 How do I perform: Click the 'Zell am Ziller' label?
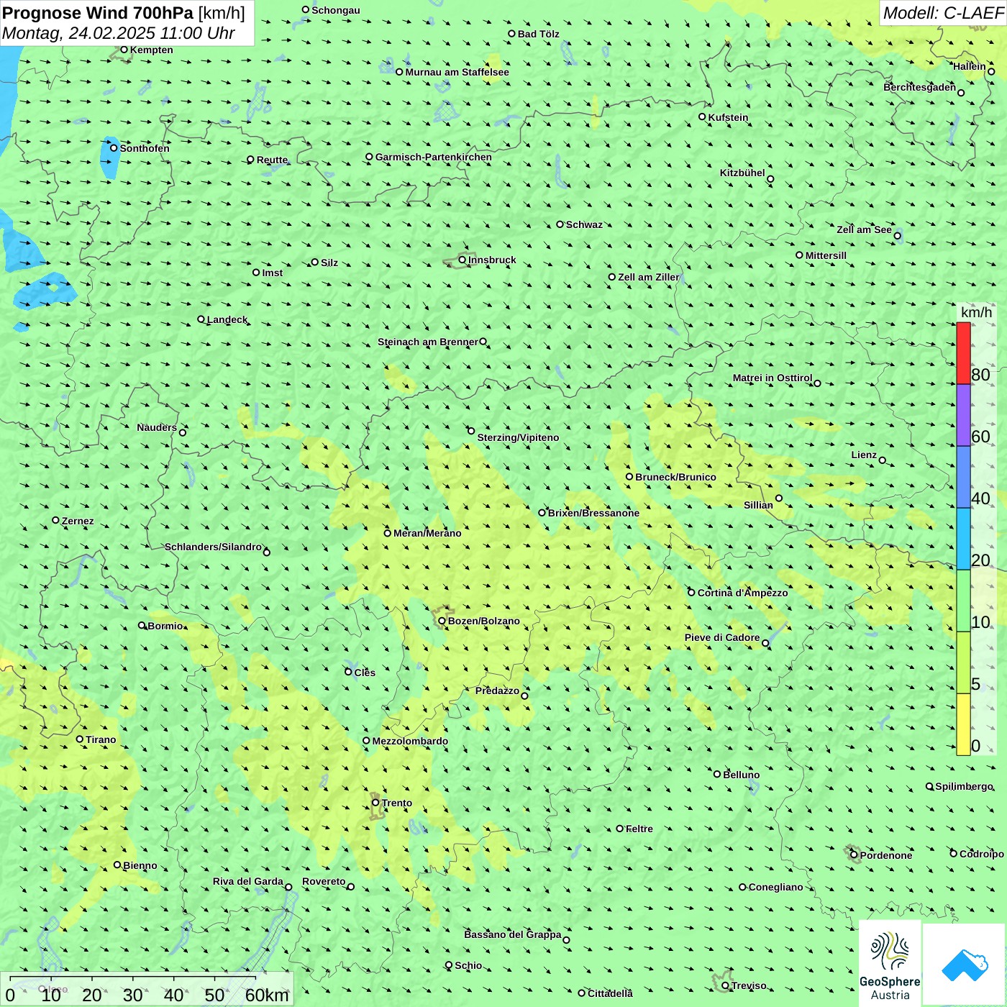click(x=649, y=278)
